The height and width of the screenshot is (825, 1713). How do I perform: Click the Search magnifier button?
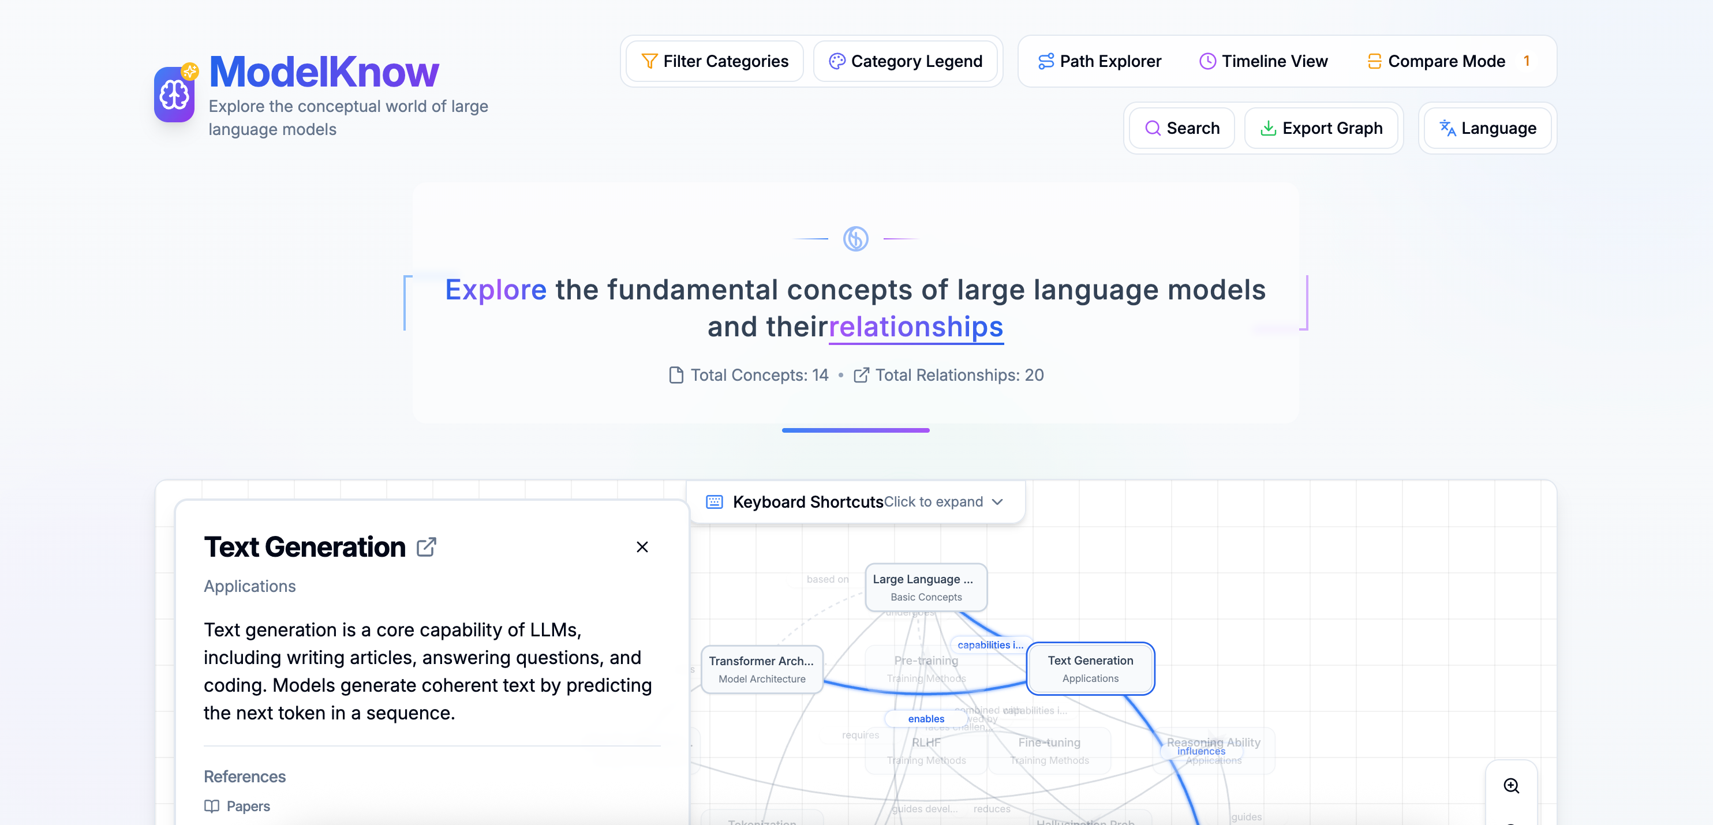click(x=1181, y=128)
